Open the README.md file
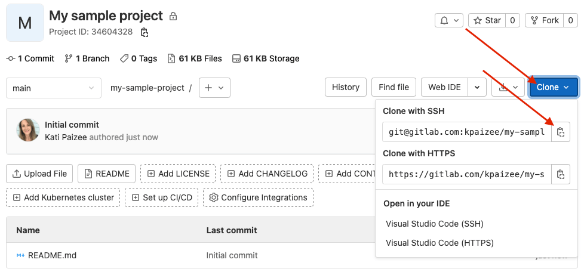Viewport: 584px width, 275px height. 52,255
